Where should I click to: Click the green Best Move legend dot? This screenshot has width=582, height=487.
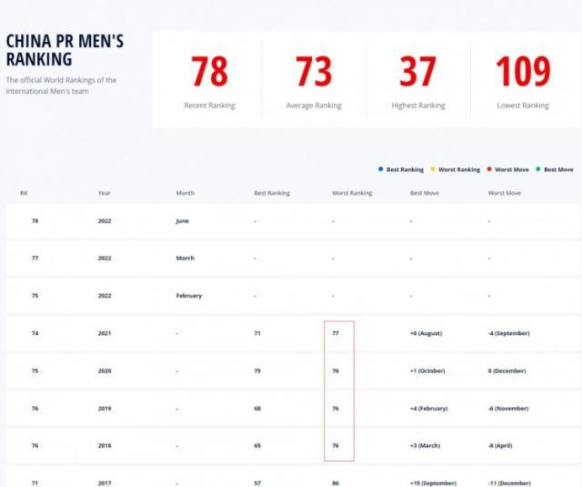point(538,169)
